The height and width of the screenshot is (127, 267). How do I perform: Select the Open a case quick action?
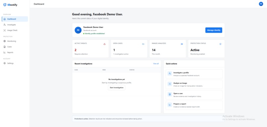pos(194,95)
